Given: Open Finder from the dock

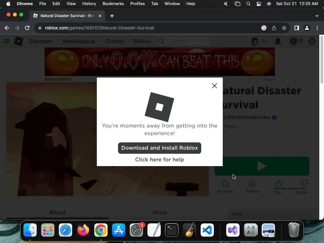Looking at the screenshot, I should pyautogui.click(x=30, y=230).
